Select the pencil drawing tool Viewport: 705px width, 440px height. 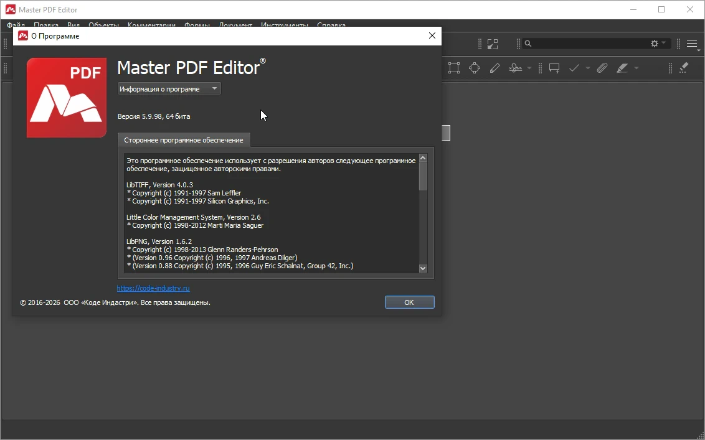click(x=494, y=68)
